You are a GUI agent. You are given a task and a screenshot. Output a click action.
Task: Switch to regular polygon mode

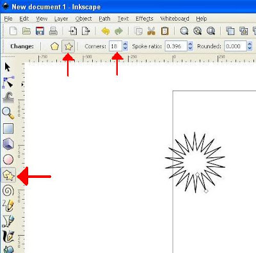(x=54, y=46)
